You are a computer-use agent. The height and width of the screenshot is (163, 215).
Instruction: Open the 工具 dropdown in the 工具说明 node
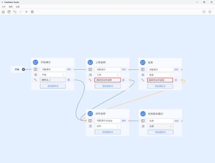tap(107, 75)
